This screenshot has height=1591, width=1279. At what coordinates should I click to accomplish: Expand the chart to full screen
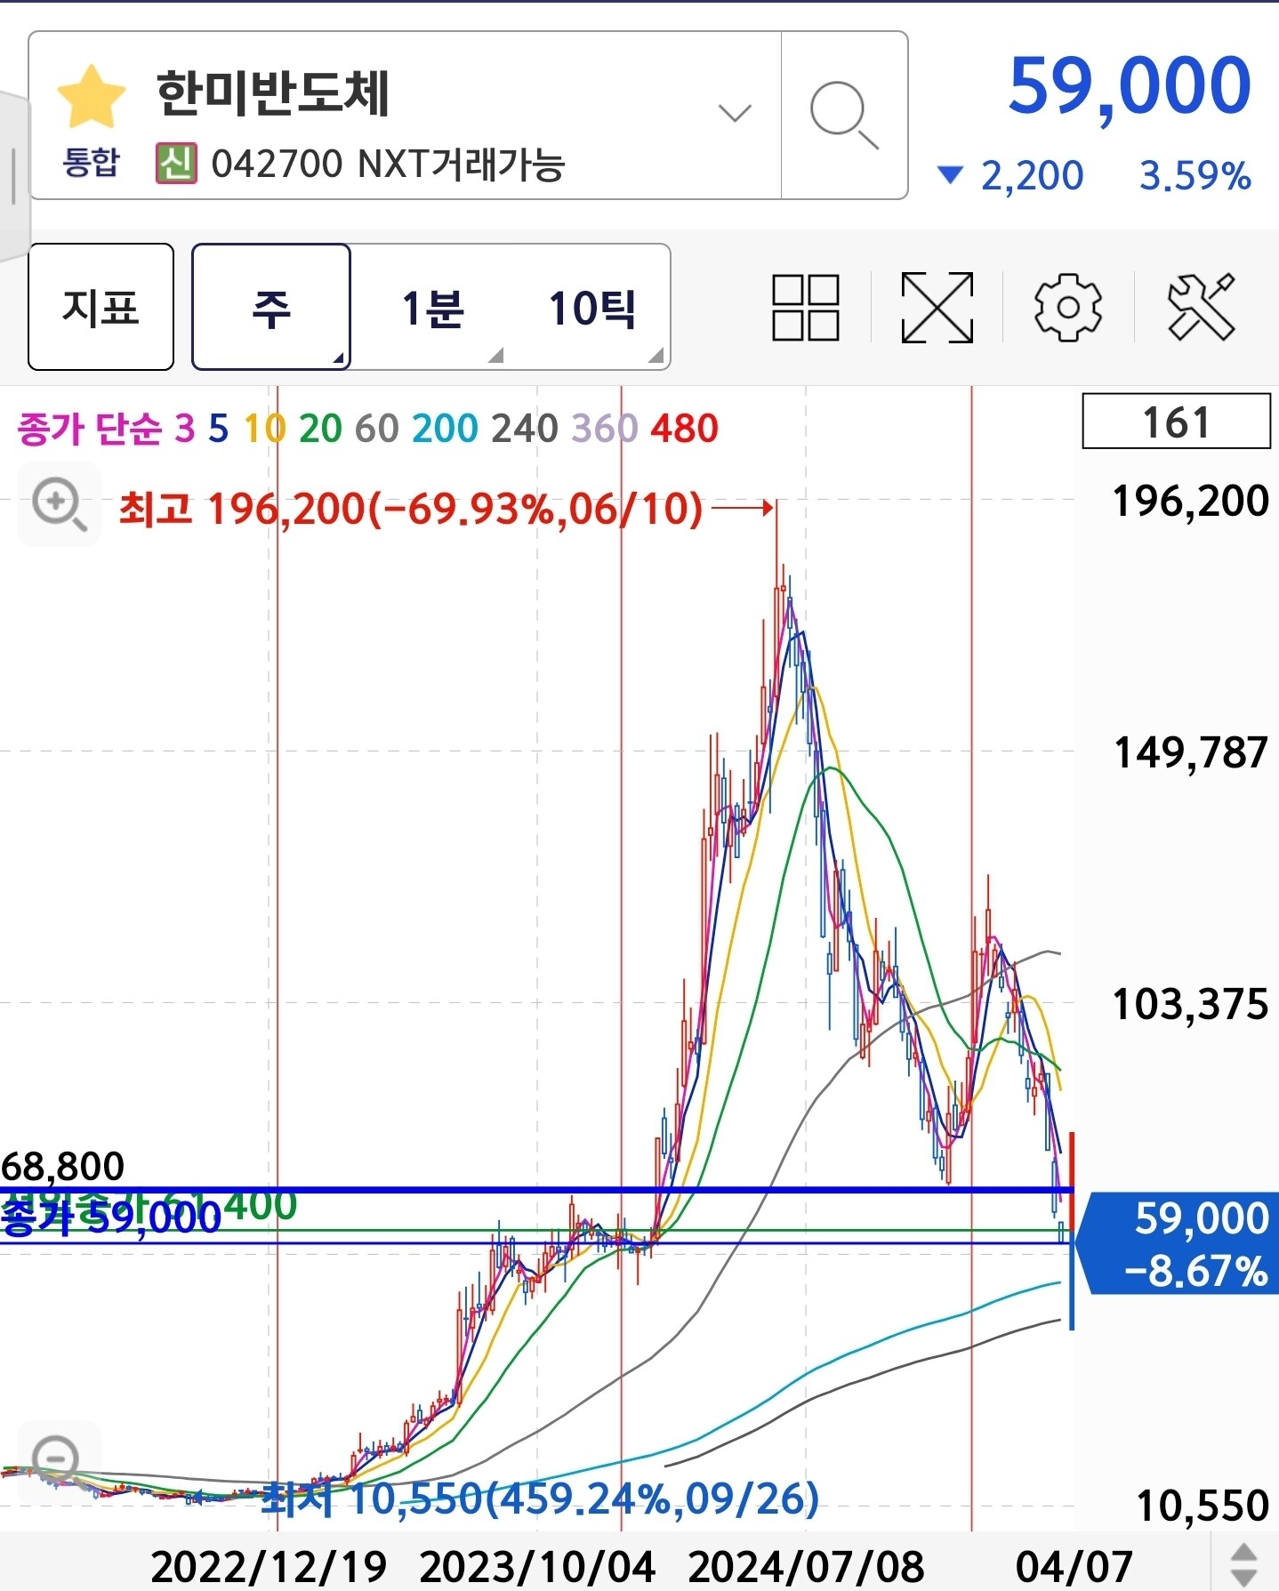point(937,308)
